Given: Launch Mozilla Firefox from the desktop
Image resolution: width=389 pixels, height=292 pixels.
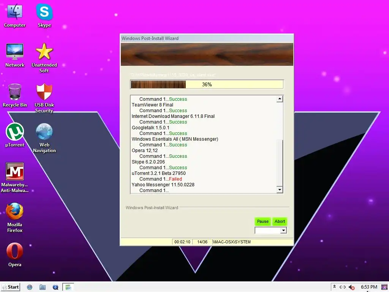Looking at the screenshot, I should coord(15,217).
